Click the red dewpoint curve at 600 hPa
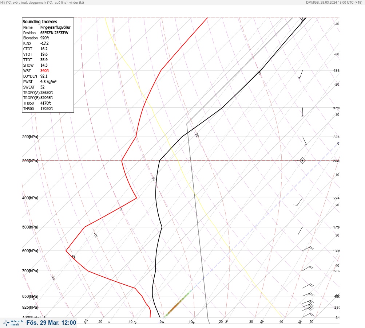This screenshot has width=365, height=328. (66, 251)
